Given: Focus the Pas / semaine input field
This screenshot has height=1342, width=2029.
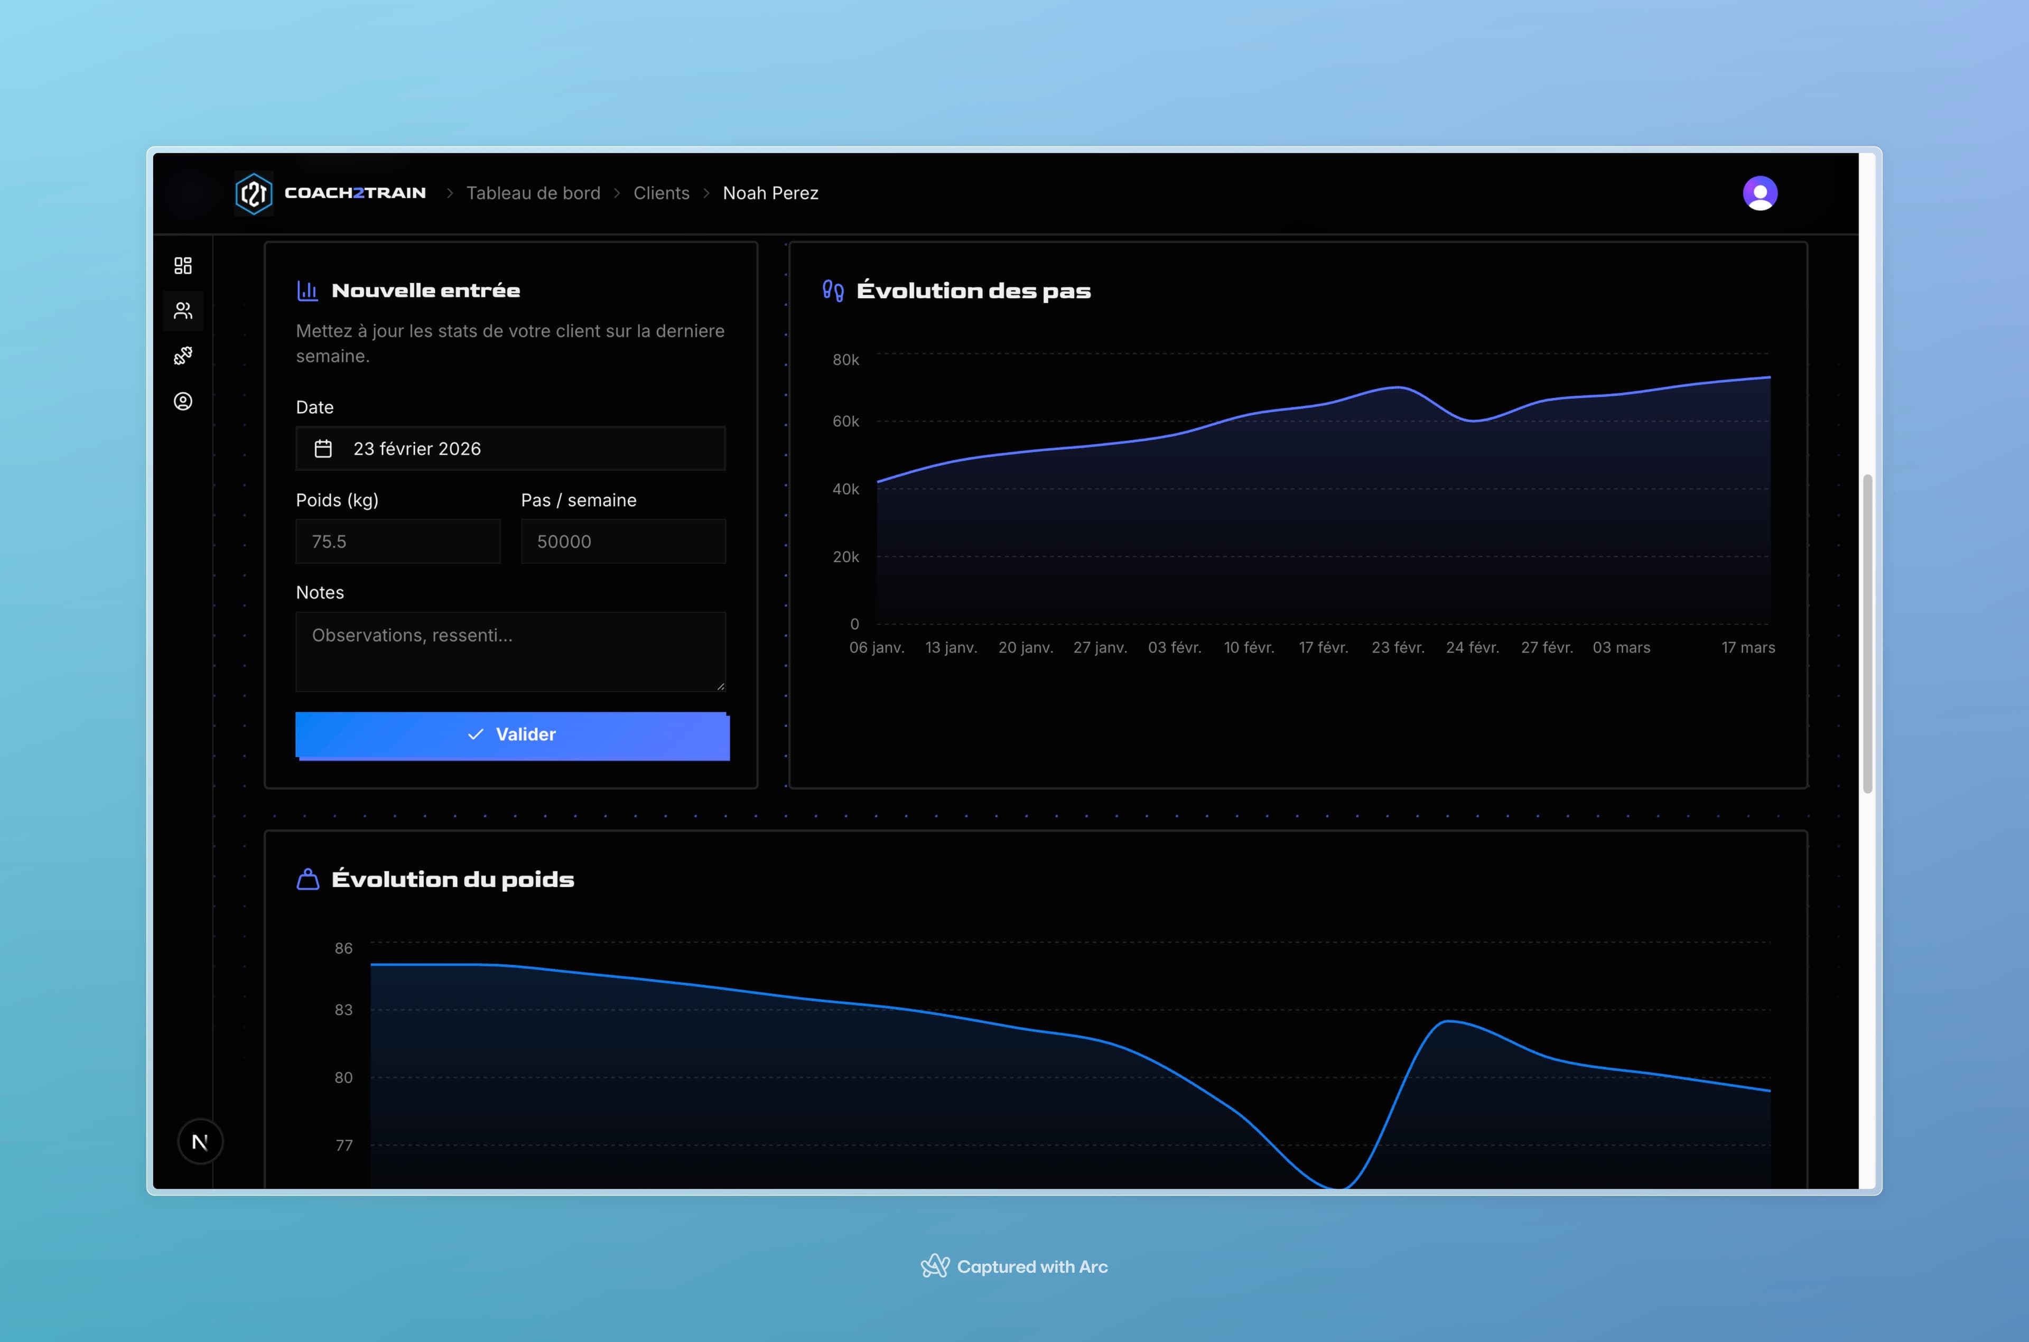Looking at the screenshot, I should pos(623,542).
